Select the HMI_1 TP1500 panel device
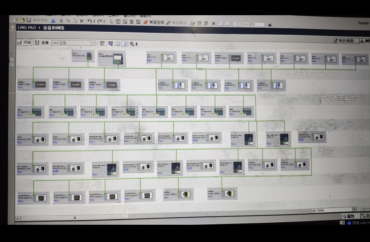The width and height of the screenshot is (370, 242). pos(112,59)
